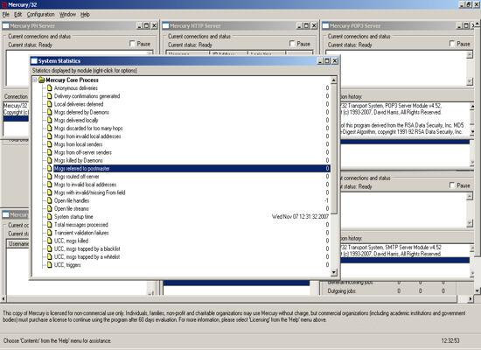Click the System Statistics vertical scrollbar thumb
The height and width of the screenshot is (350, 481).
click(334, 149)
